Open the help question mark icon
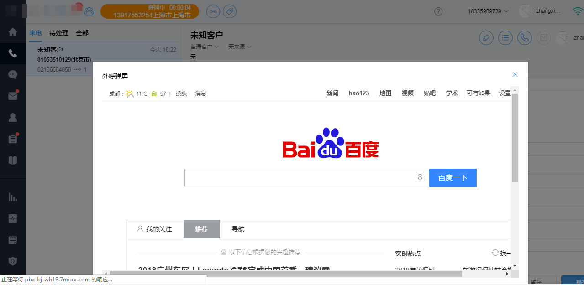Viewport: 584px width, 285px height. pos(438,11)
